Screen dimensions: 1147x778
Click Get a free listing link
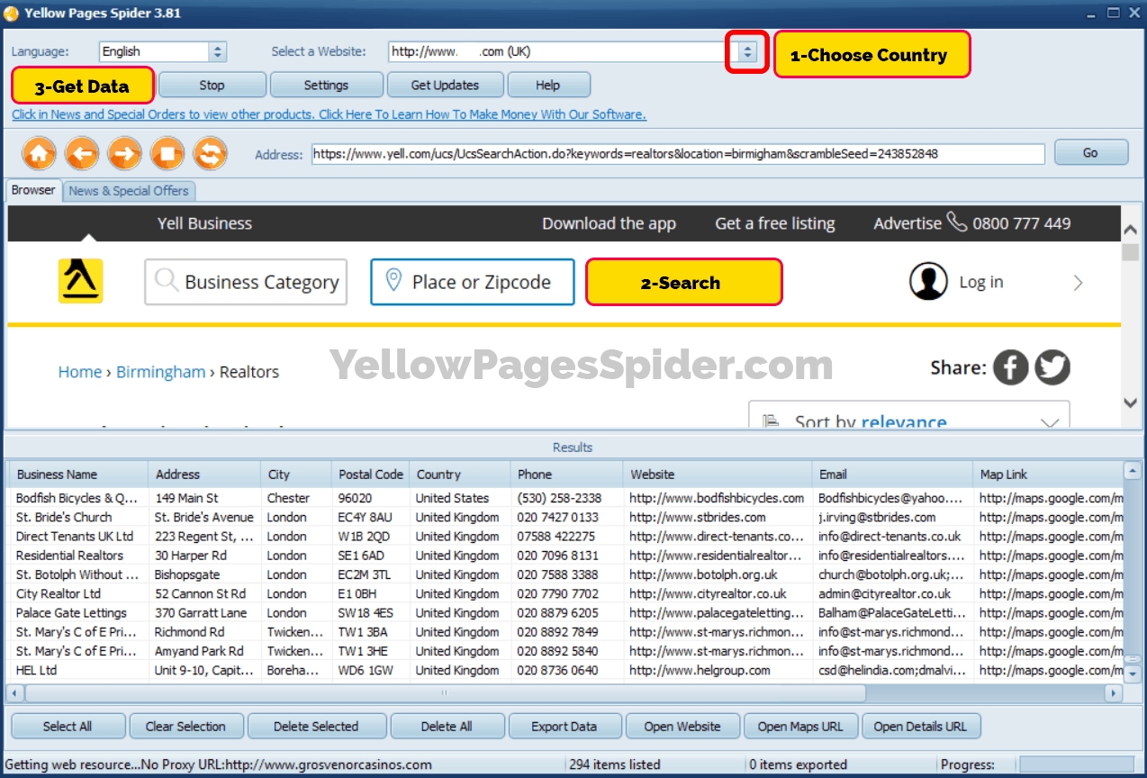(775, 223)
